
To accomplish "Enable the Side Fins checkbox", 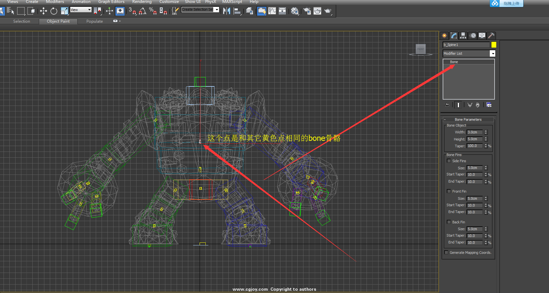I will coord(449,161).
